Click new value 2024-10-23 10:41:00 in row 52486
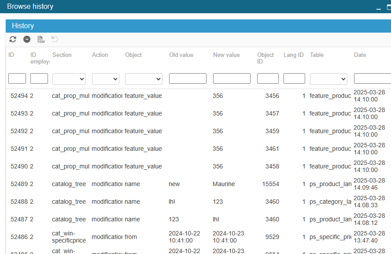391x254 pixels. [229, 237]
